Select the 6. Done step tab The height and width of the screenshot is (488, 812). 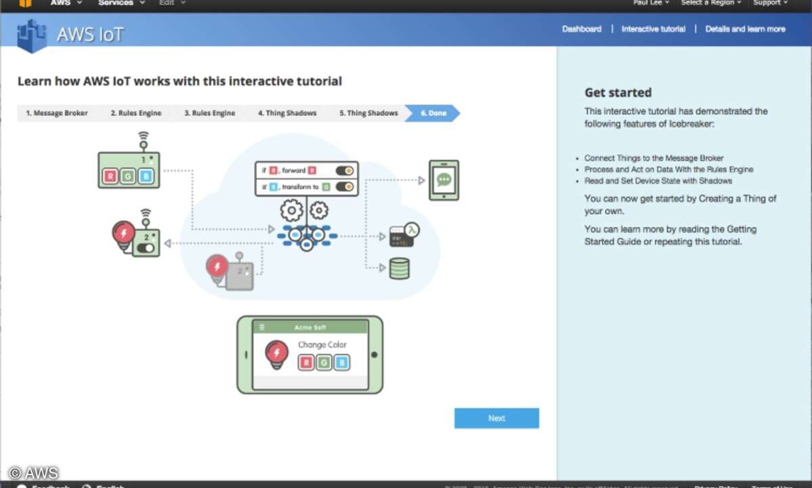[x=433, y=113]
